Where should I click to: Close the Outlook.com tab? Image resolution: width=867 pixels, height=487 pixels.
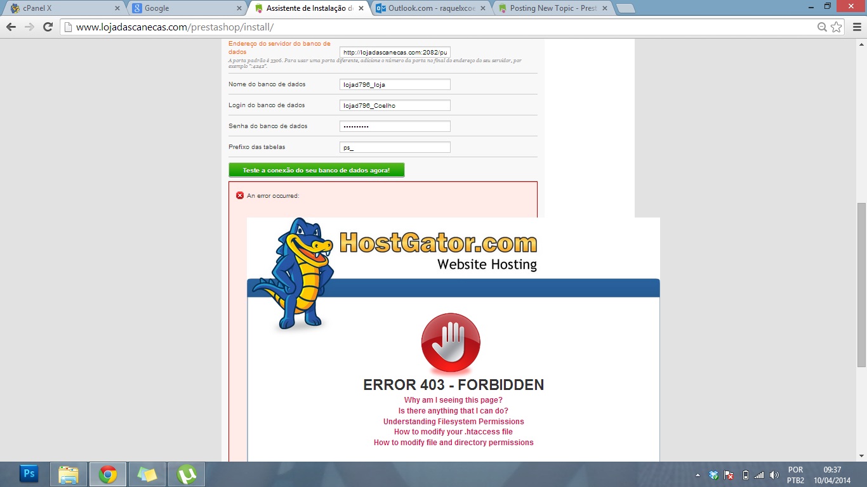click(x=482, y=8)
